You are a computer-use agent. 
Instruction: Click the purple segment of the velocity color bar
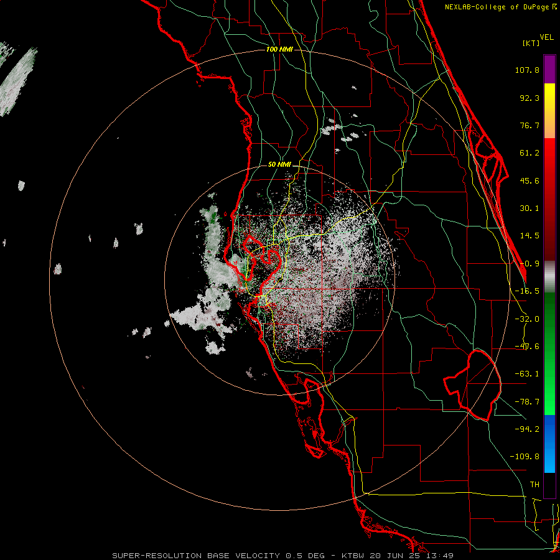[549, 70]
